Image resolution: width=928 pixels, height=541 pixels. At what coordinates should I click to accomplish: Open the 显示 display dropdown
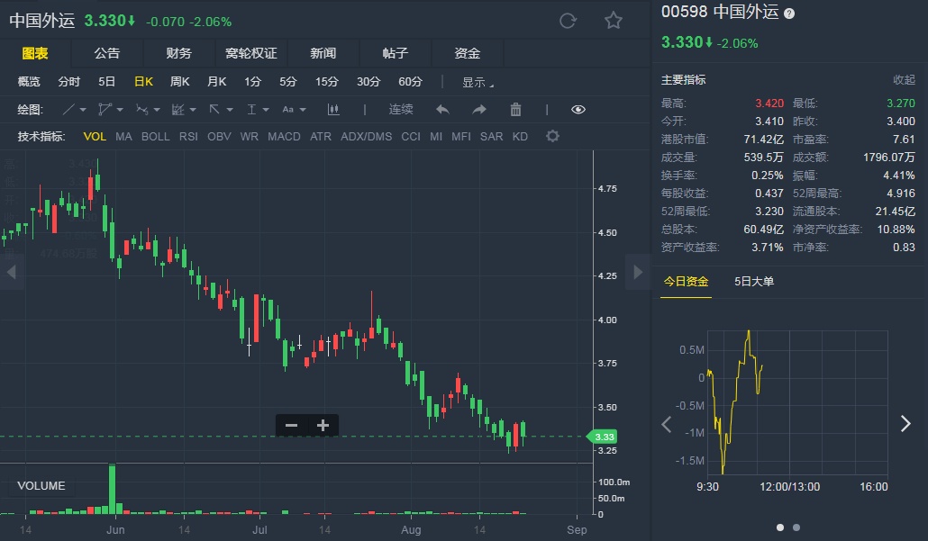pos(477,82)
